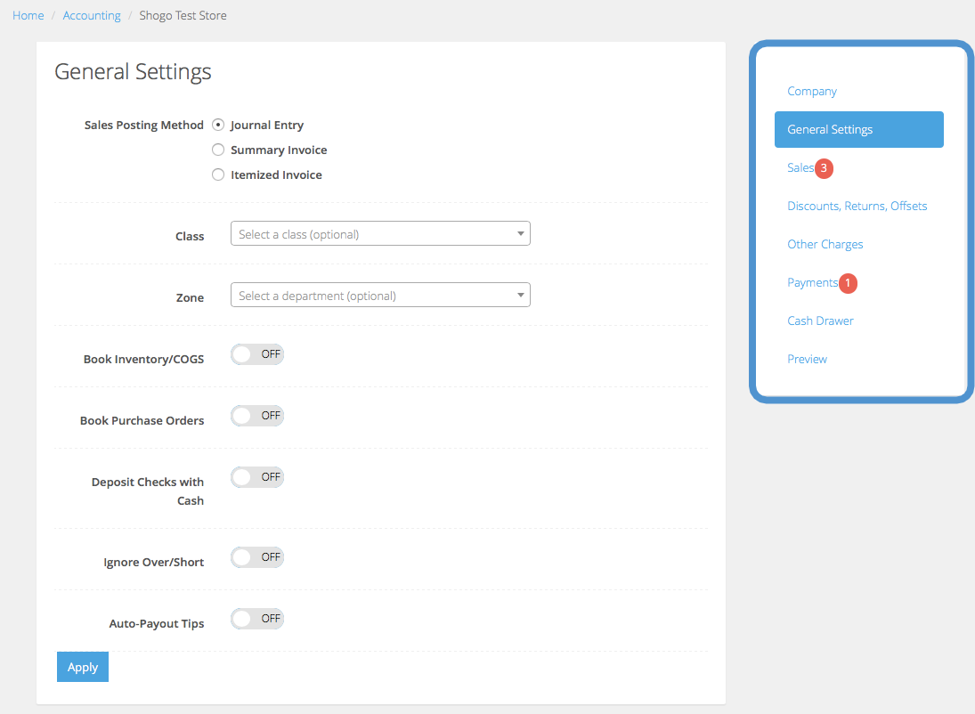This screenshot has width=975, height=714.
Task: Enable Ignore Over/Short setting
Action: (257, 557)
